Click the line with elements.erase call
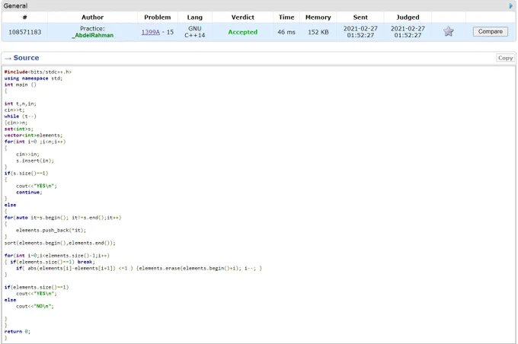Image resolution: width=518 pixels, height=344 pixels. (x=139, y=269)
